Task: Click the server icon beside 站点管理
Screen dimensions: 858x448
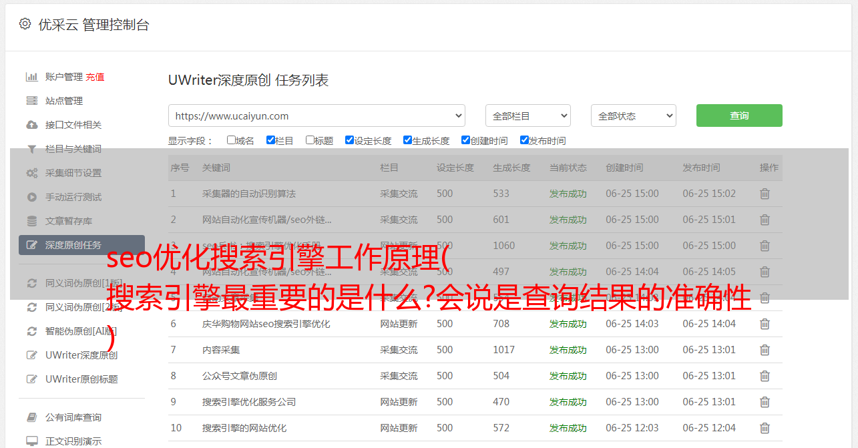Action: pyautogui.click(x=31, y=101)
